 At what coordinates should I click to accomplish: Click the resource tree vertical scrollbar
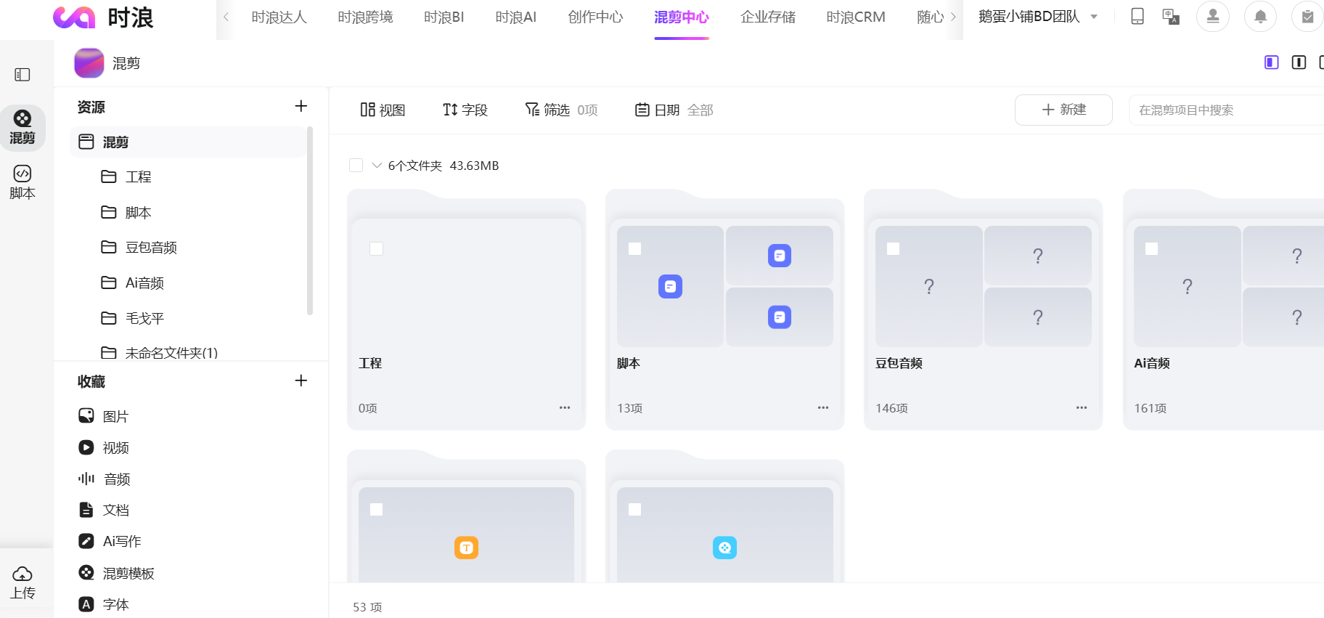[310, 221]
